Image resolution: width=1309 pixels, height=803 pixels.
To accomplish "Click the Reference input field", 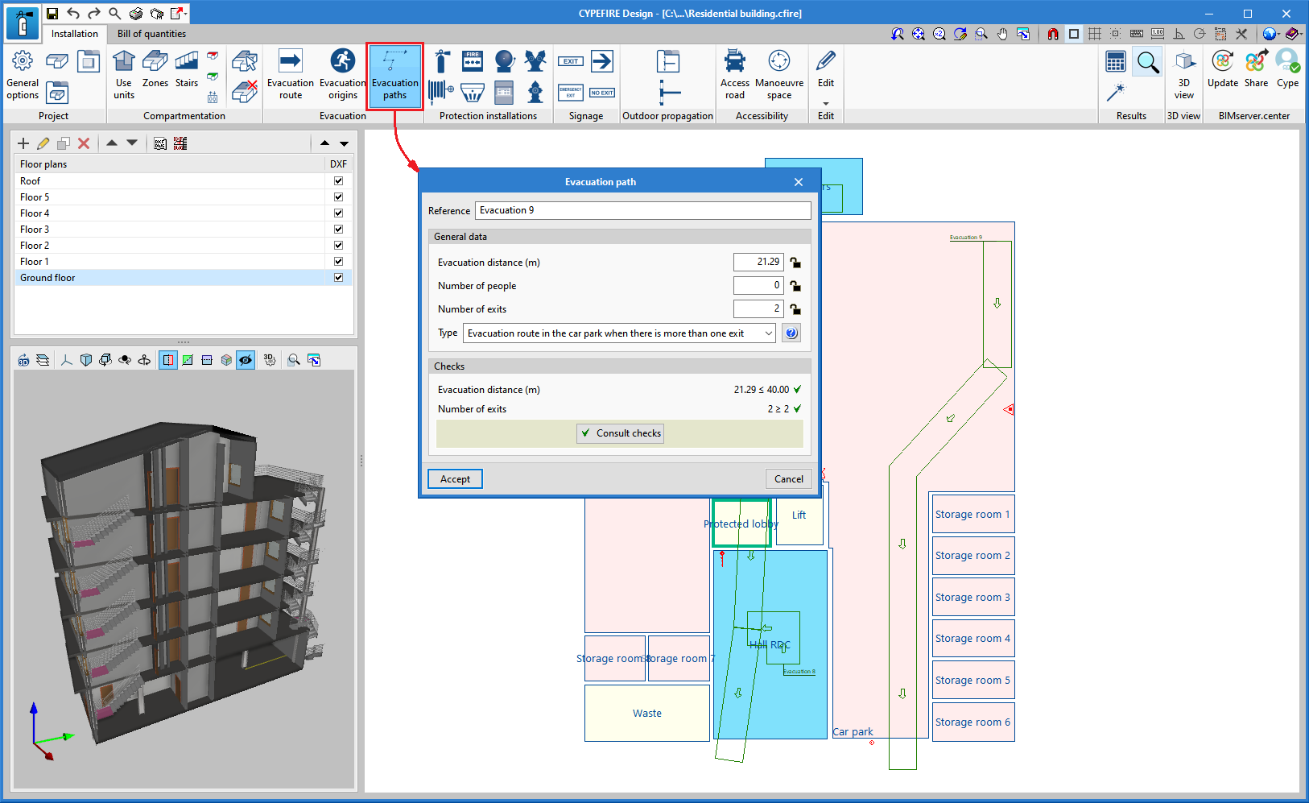I will click(x=642, y=210).
